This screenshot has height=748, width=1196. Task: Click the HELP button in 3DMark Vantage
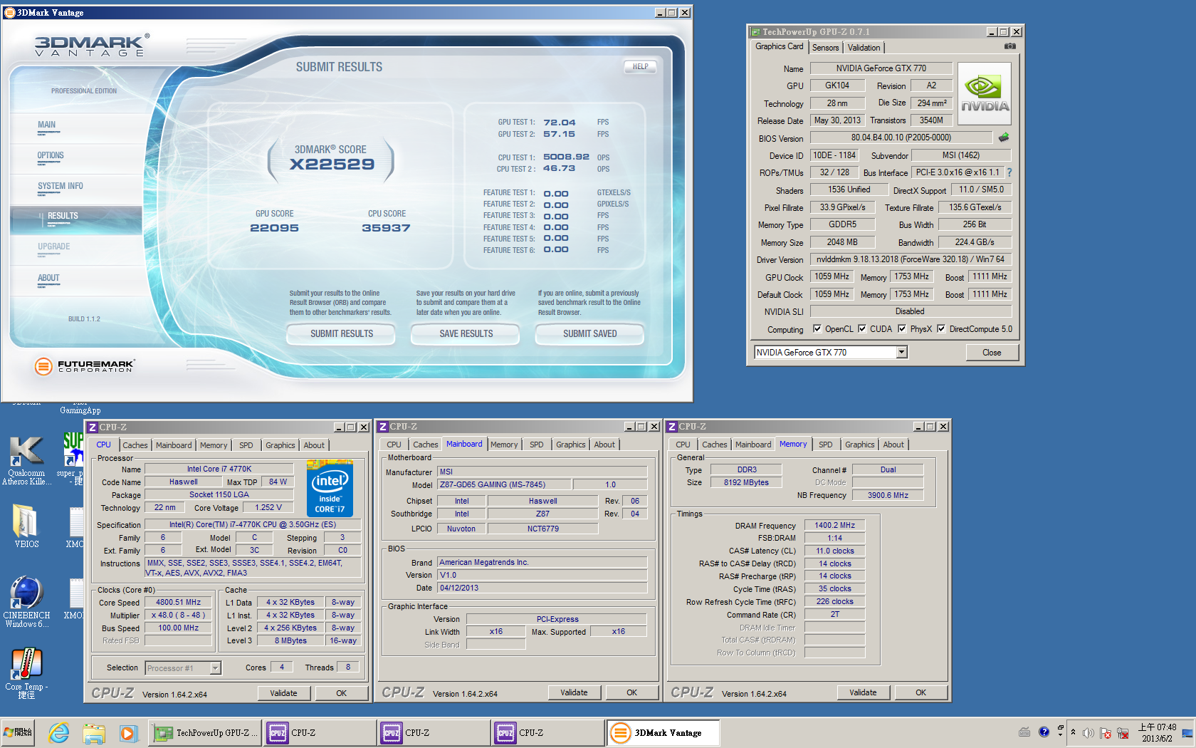click(x=640, y=66)
